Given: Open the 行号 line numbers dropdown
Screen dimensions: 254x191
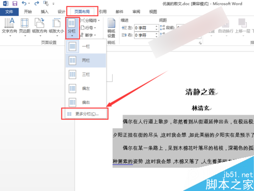Looking at the screenshot, I should [88, 28].
